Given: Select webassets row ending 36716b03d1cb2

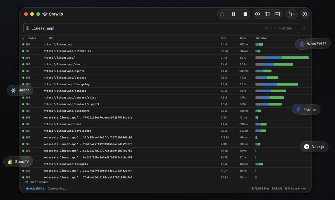Looking at the screenshot, I should click(x=165, y=138).
